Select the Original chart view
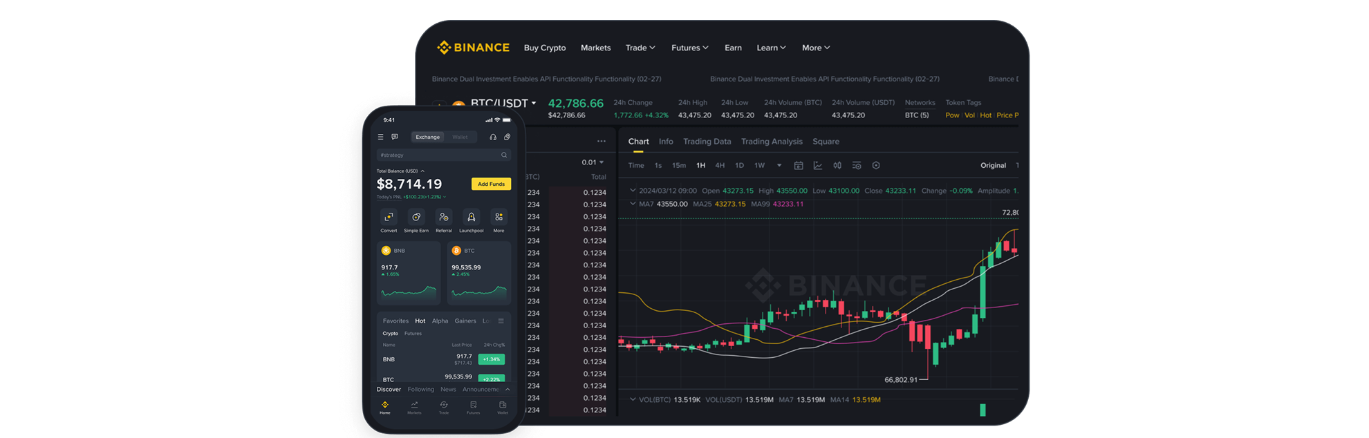This screenshot has height=438, width=1369. click(993, 166)
